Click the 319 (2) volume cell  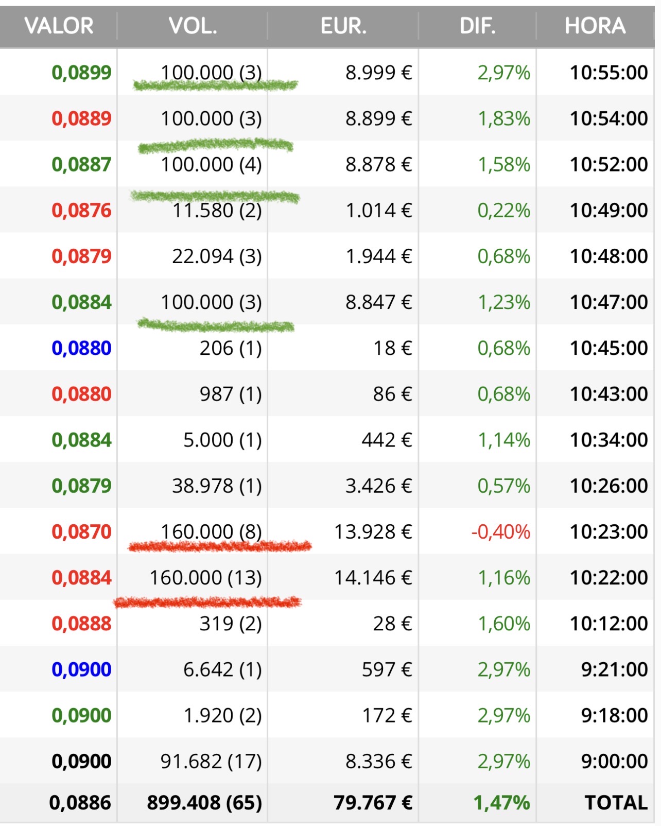click(231, 624)
